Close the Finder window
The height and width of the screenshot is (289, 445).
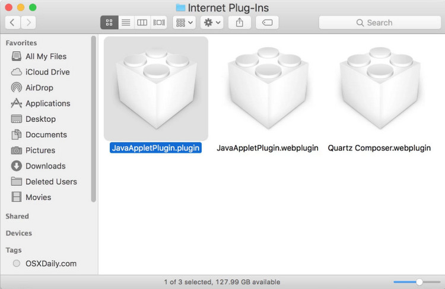pyautogui.click(x=9, y=7)
